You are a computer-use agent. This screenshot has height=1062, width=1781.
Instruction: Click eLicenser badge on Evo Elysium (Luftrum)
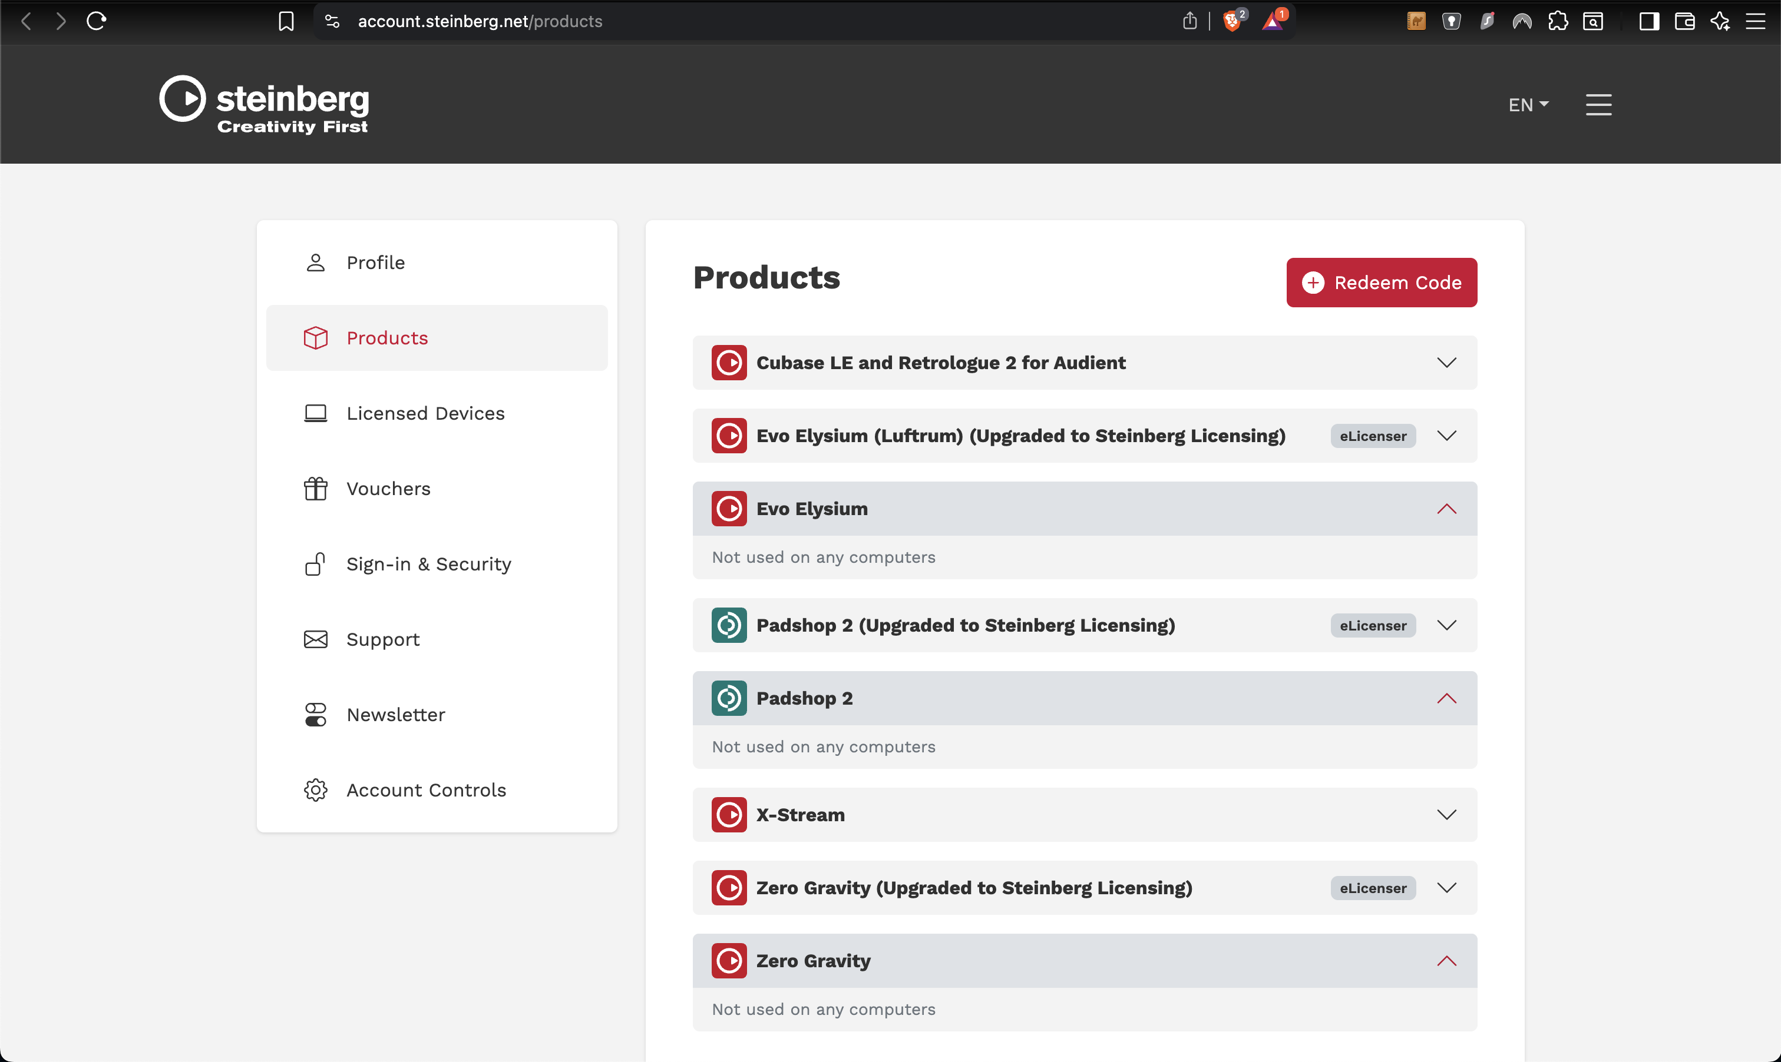1373,436
